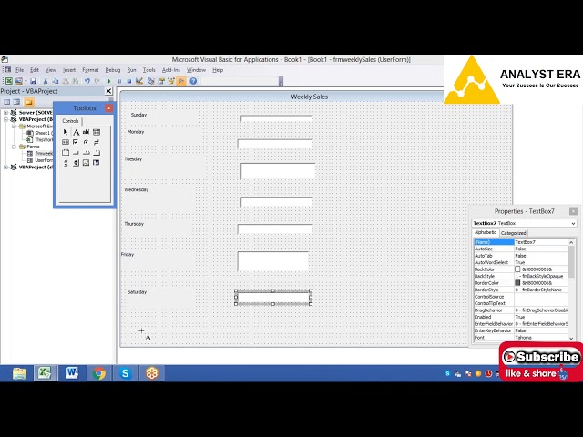Click the Insert UserForm toolbar icon

(x=18, y=81)
